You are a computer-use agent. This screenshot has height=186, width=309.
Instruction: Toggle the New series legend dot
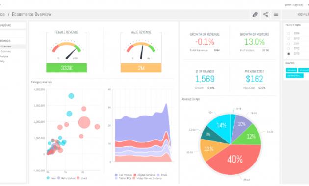tap(48, 178)
